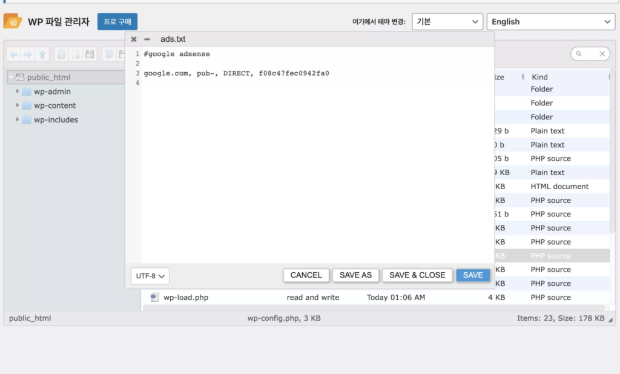The height and width of the screenshot is (374, 620).
Task: Collapse the public_html root tree node
Action: tap(11, 77)
